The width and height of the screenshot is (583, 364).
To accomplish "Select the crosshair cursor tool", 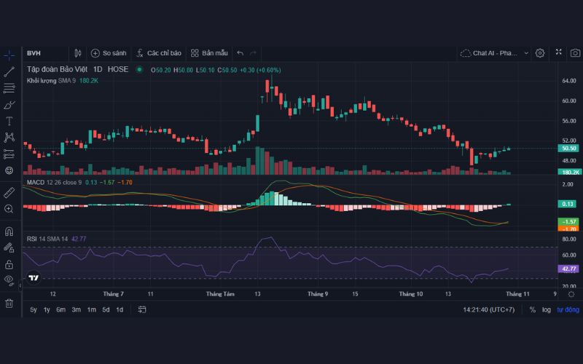I will point(9,55).
